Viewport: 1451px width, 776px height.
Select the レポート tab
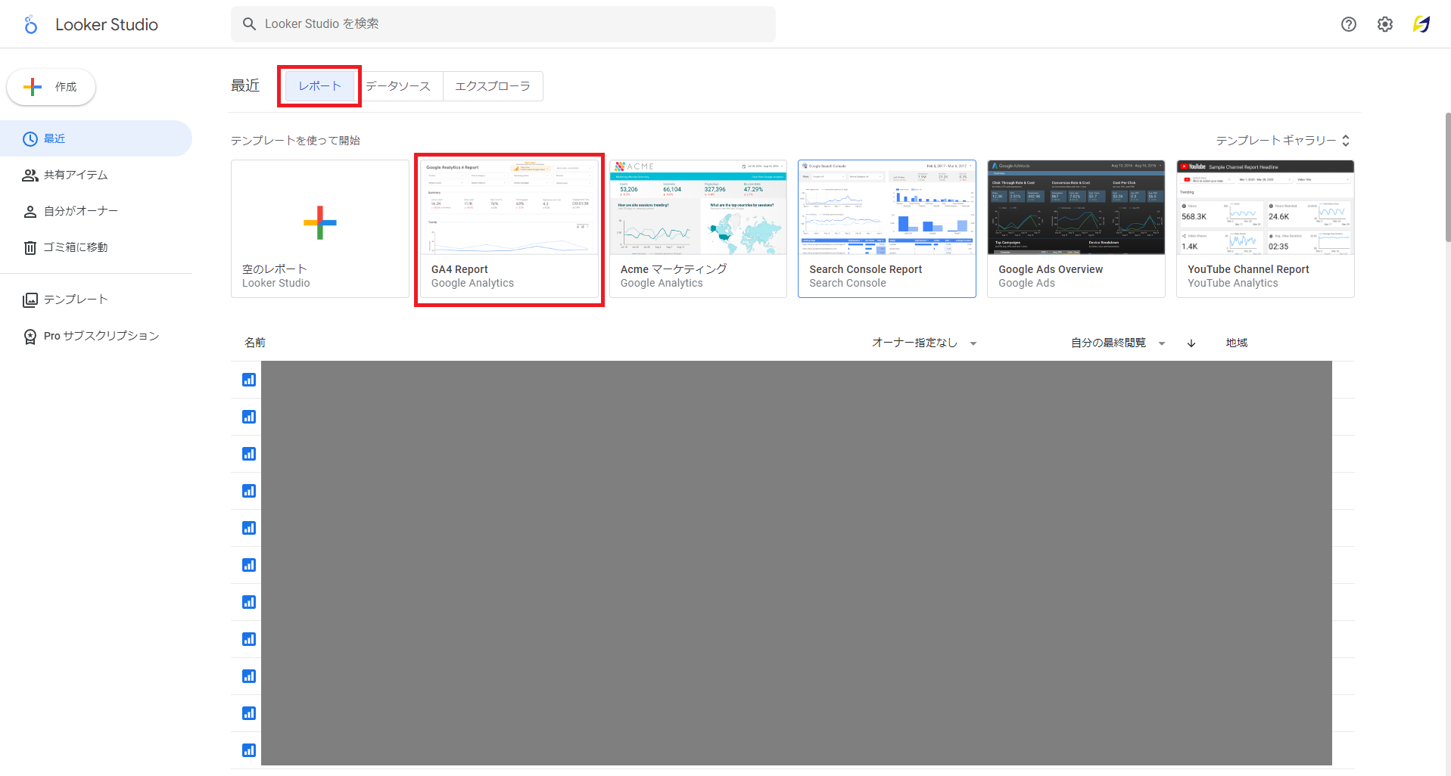point(319,86)
